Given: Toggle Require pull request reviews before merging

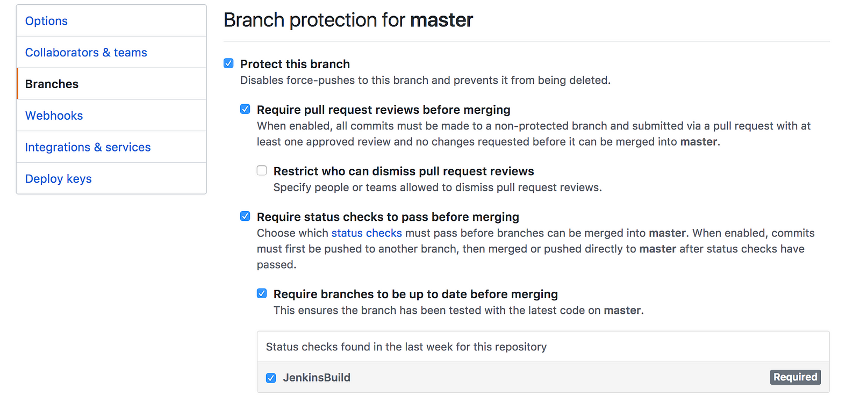Looking at the screenshot, I should tap(245, 109).
